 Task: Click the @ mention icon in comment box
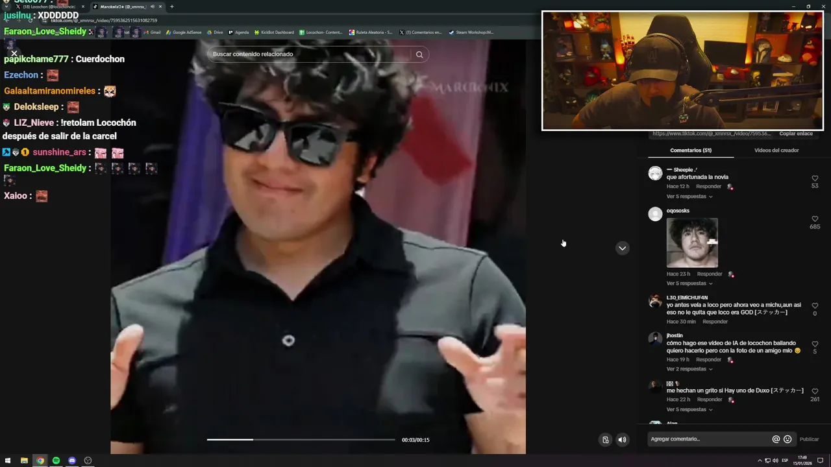pyautogui.click(x=776, y=439)
